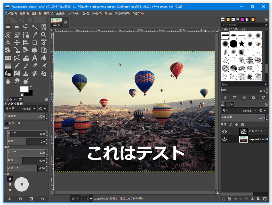Select the Fuzzy Select magic wand tool

pyautogui.click(x=35, y=27)
